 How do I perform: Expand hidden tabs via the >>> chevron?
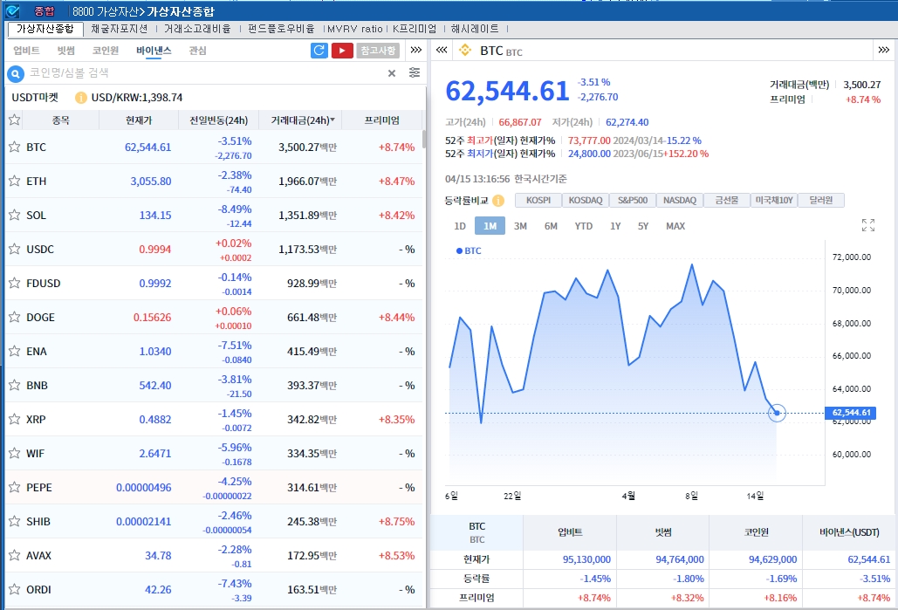click(x=416, y=50)
